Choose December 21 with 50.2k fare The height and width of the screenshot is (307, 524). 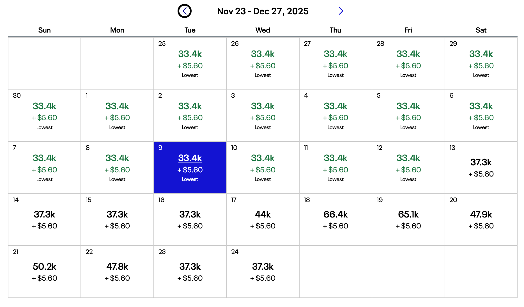(x=44, y=271)
